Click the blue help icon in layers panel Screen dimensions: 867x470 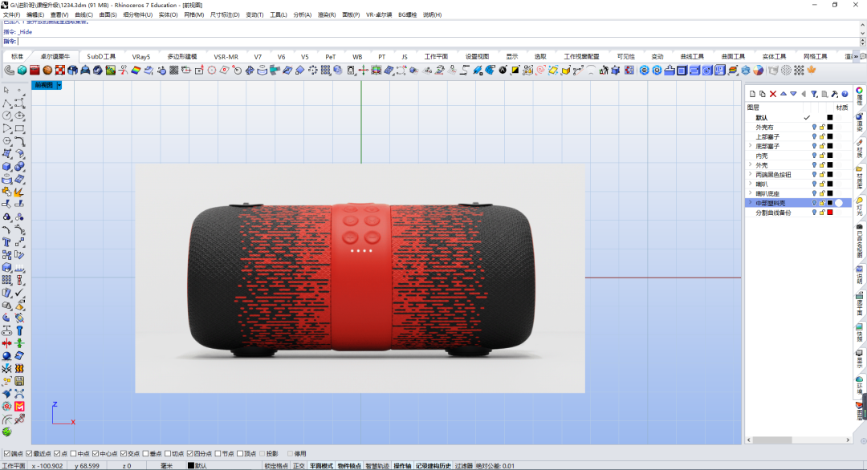(845, 94)
